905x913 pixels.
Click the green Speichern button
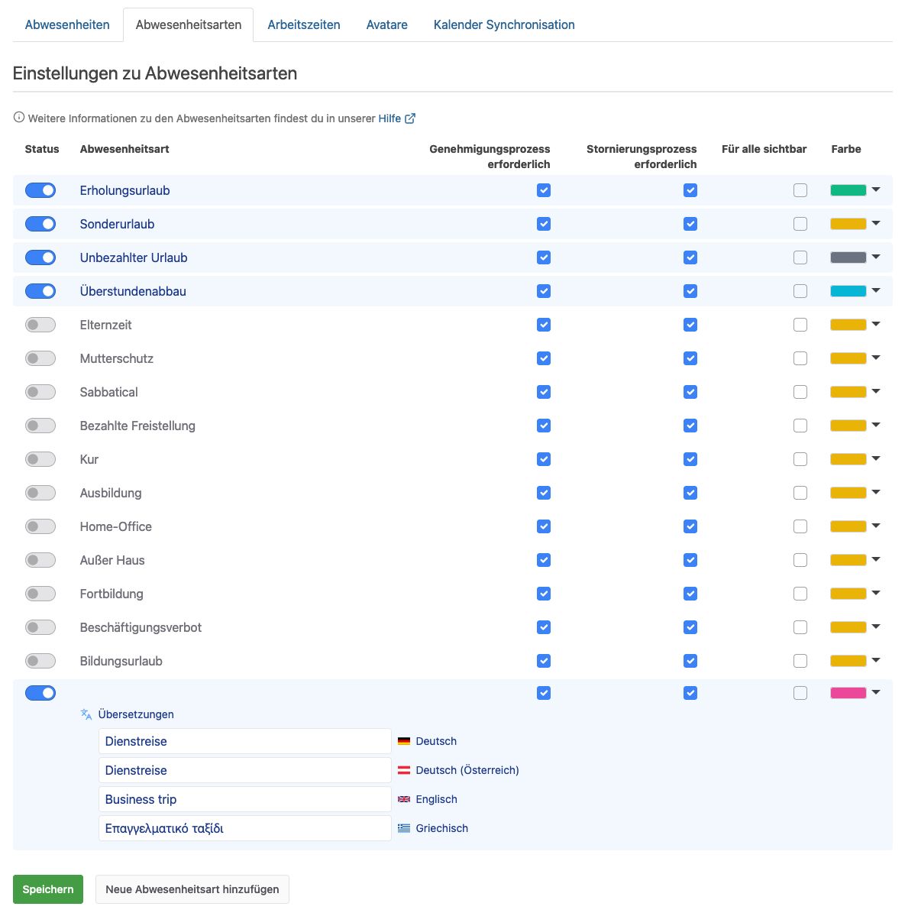47,889
